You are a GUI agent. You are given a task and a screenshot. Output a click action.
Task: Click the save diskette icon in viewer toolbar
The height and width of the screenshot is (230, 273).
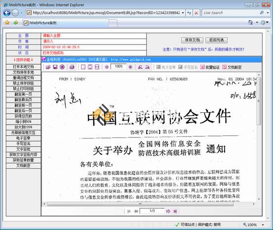pos(55,67)
